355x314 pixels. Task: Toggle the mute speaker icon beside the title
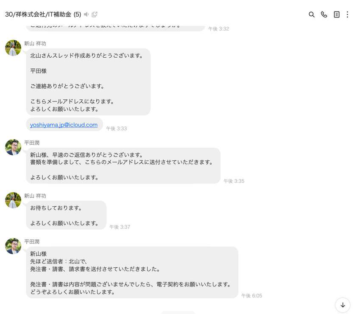tap(87, 14)
